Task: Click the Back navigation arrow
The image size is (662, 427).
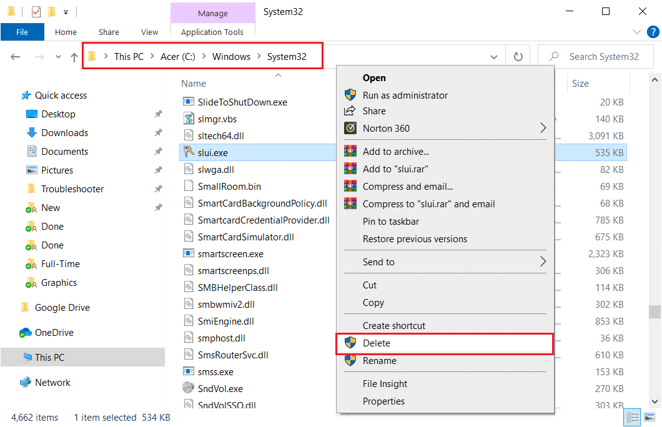Action: pos(16,57)
